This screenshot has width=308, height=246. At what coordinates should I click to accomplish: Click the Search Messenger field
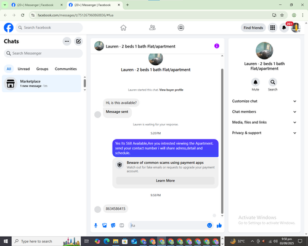tap(43, 54)
